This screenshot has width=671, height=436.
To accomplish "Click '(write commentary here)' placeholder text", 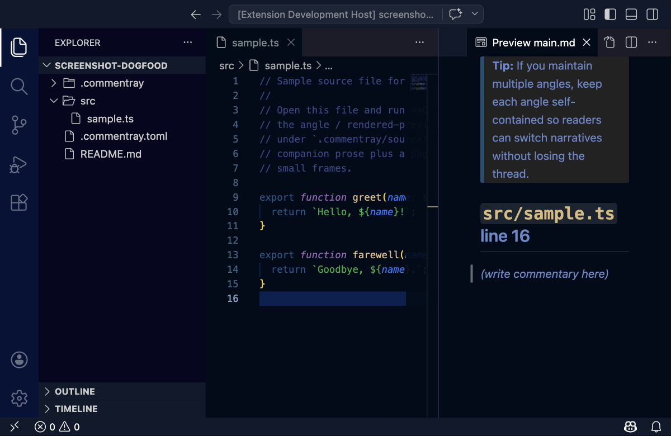I will [x=545, y=274].
